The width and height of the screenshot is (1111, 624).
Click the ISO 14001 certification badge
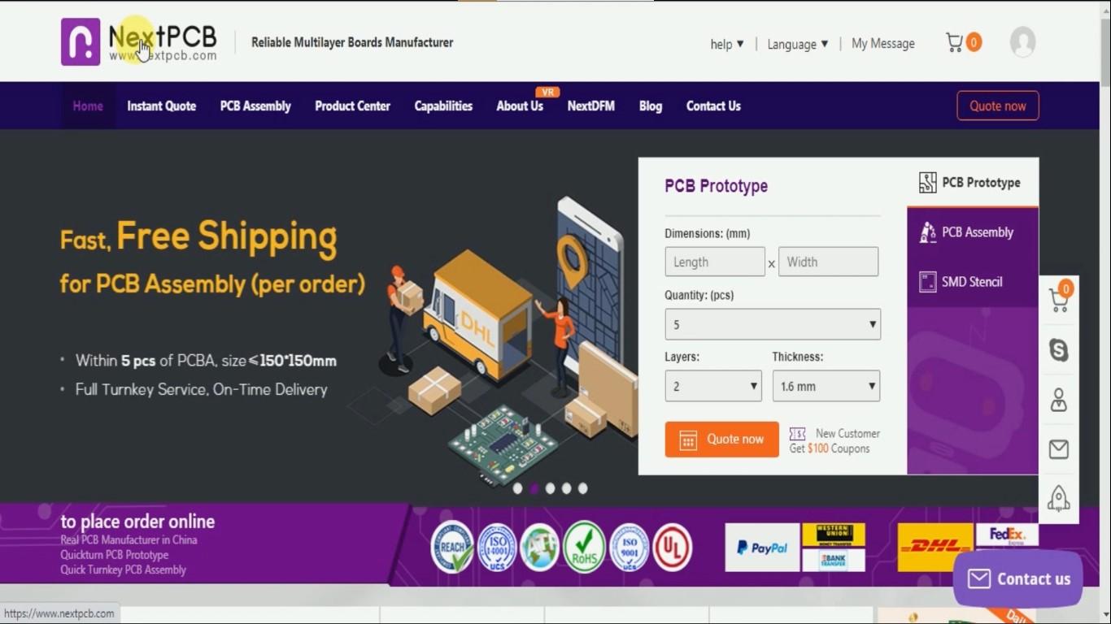[497, 547]
